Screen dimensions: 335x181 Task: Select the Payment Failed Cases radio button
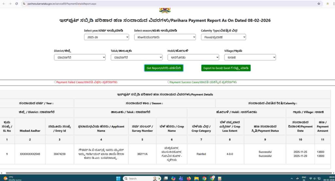click(55, 82)
